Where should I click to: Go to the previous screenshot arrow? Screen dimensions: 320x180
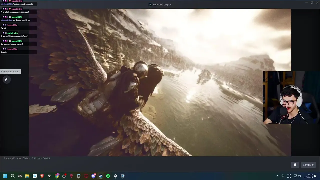[x=6, y=80]
